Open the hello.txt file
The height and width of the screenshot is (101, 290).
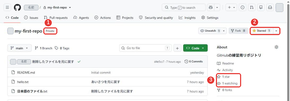click(x=23, y=82)
